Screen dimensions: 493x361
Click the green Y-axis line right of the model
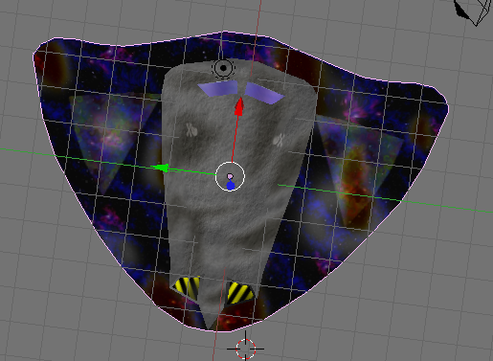coord(447,206)
